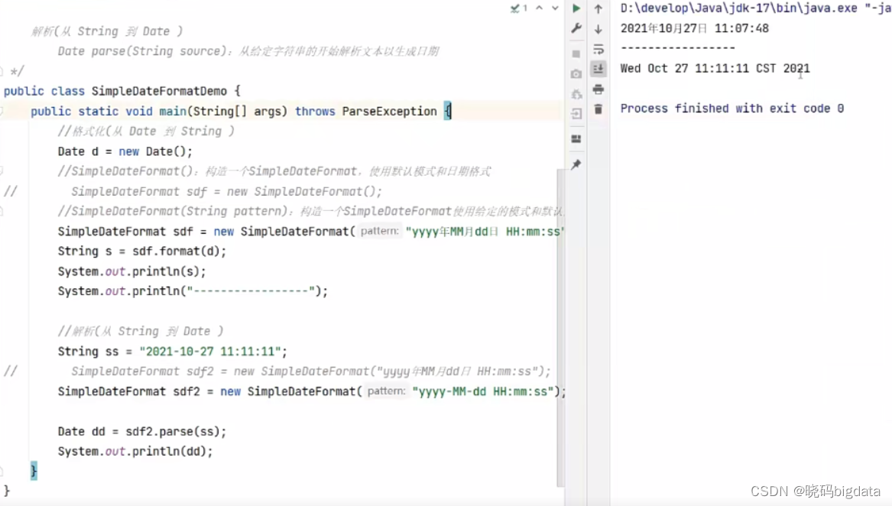Image resolution: width=892 pixels, height=506 pixels.
Task: Click the throws keyword
Action: (315, 111)
